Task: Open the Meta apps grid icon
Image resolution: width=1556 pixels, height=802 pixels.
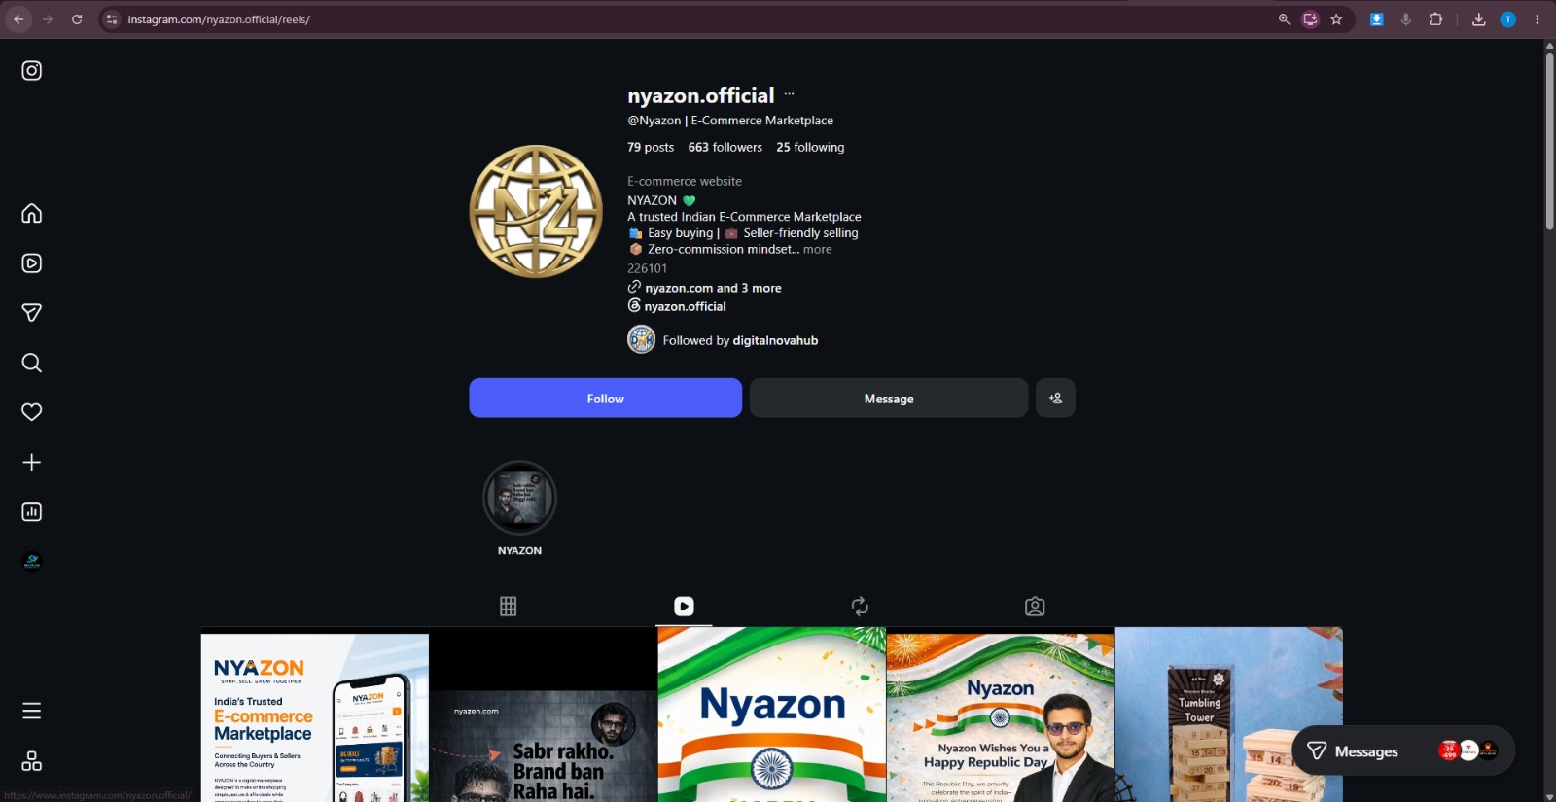Action: tap(32, 761)
